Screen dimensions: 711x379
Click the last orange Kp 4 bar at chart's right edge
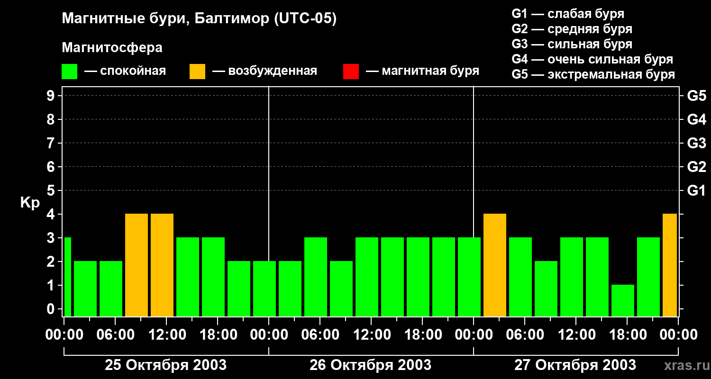tap(670, 265)
